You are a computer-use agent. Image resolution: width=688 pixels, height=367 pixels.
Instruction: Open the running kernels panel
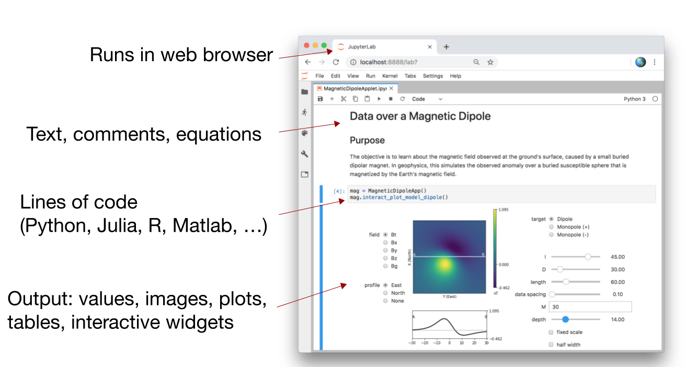pos(304,111)
